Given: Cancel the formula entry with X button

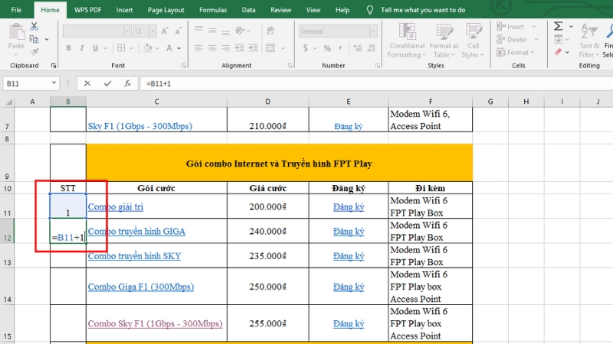Looking at the screenshot, I should click(x=87, y=83).
